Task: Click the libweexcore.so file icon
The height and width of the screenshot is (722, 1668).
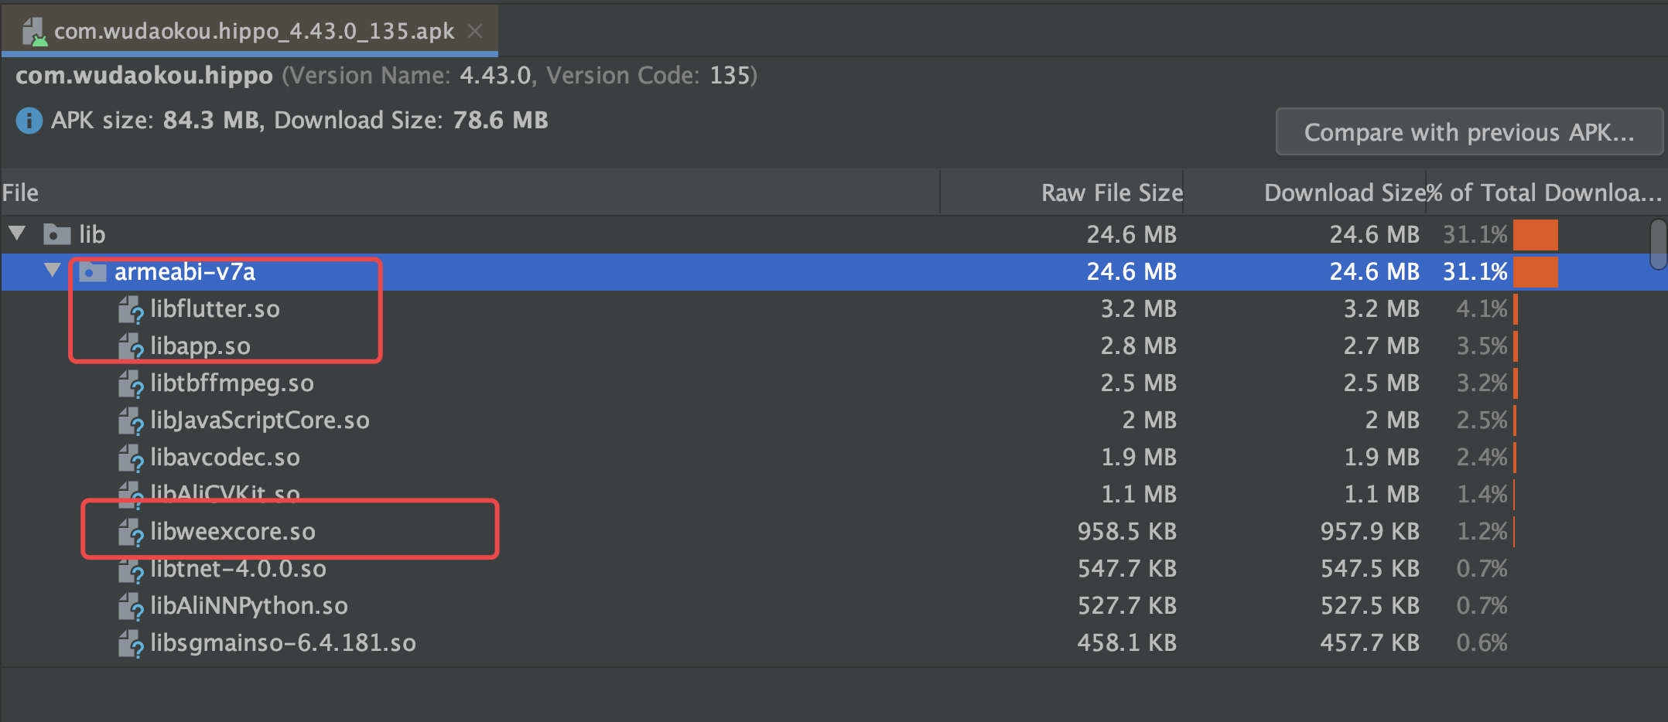Action: [x=131, y=533]
